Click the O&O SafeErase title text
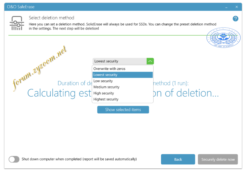This screenshot has height=171, width=245. pyautogui.click(x=21, y=7)
